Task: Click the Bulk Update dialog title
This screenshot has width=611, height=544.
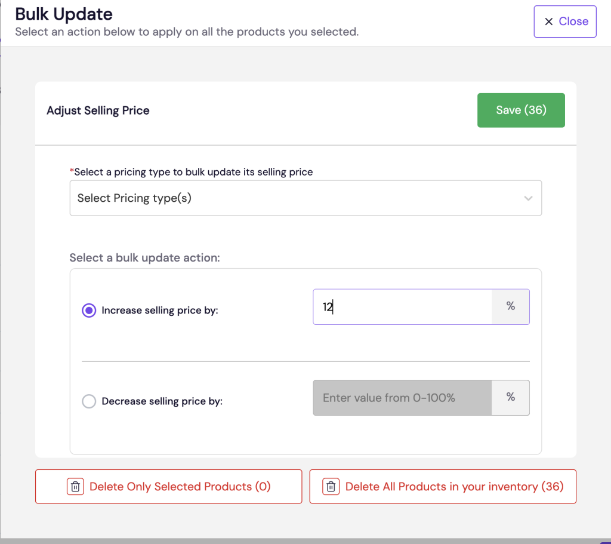Action: [x=64, y=14]
